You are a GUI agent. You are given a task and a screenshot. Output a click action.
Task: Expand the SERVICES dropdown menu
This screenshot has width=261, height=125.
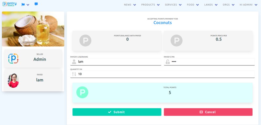173,5
